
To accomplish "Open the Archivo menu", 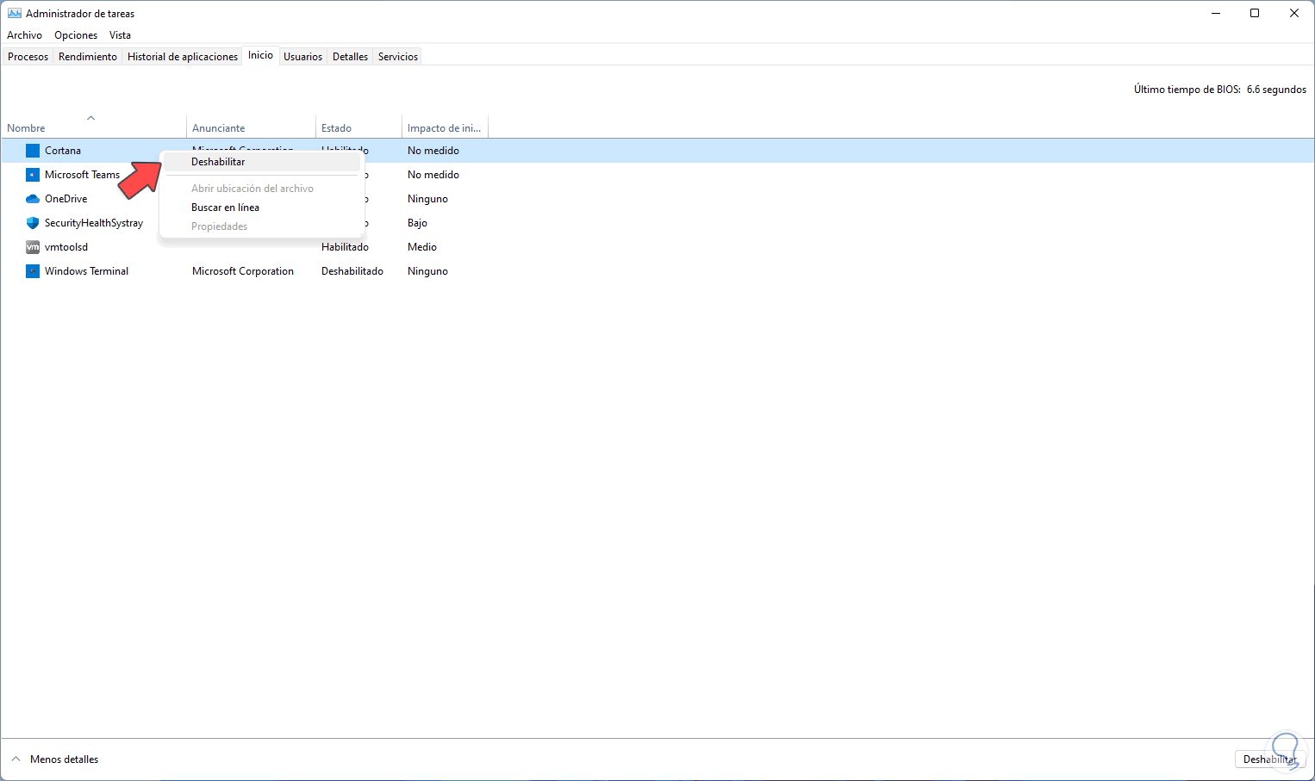I will click(24, 35).
